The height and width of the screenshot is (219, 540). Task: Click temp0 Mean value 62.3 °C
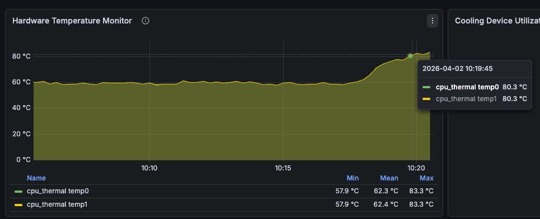point(386,191)
